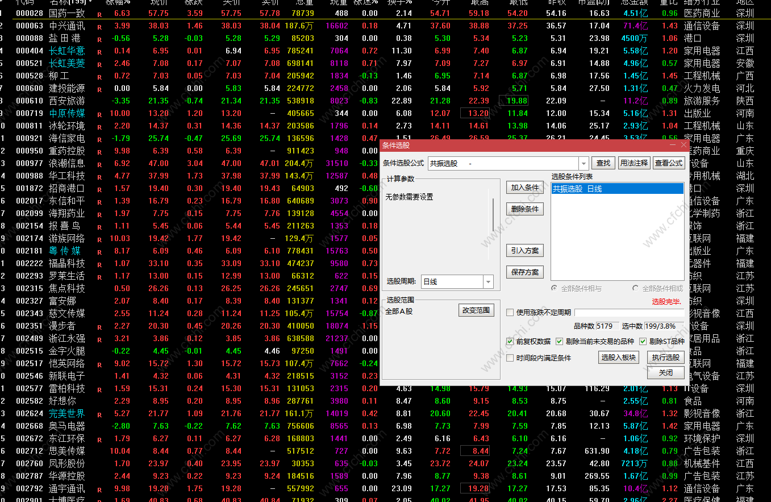This screenshot has width=771, height=502.
Task: Select the 全部条件相与 radio button
Action: coord(555,289)
